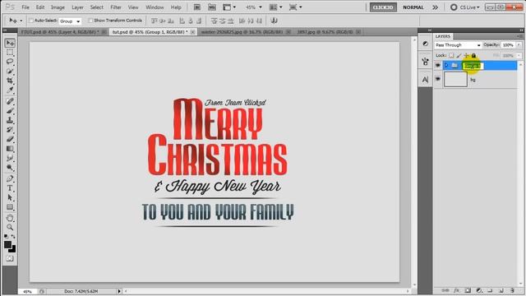The height and width of the screenshot is (296, 526).
Task: Create a new group icon
Action: pyautogui.click(x=490, y=290)
